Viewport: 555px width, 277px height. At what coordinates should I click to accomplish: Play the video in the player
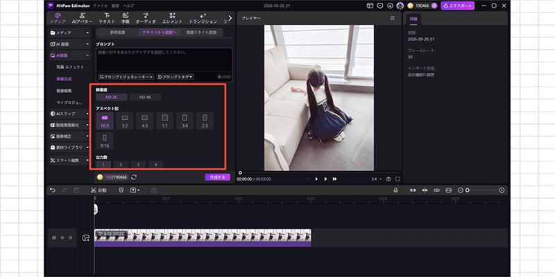tap(316, 179)
